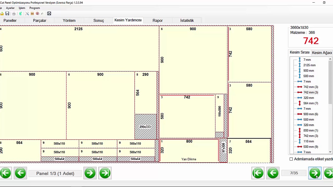Open settings with the wrench-and-screwdriver icon
The width and height of the screenshot is (333, 187).
(x=27, y=14)
